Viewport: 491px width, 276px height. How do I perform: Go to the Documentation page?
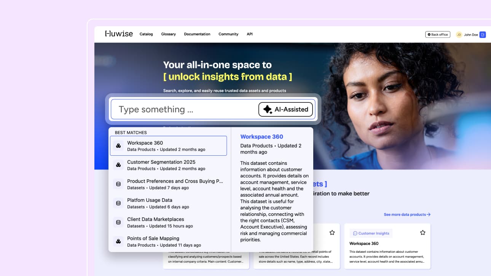coord(197,34)
